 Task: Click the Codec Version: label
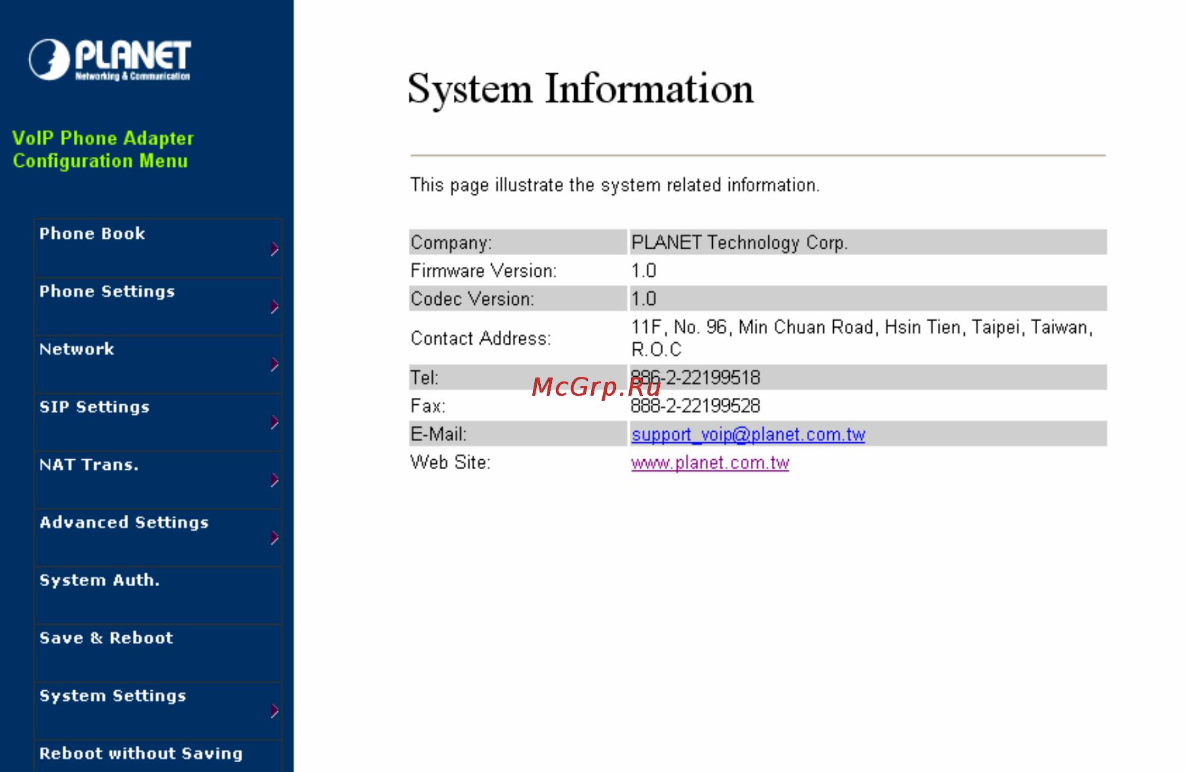pos(472,299)
